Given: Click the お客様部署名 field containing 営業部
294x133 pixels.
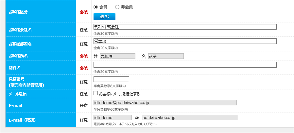Looking at the screenshot, I should 185,41.
